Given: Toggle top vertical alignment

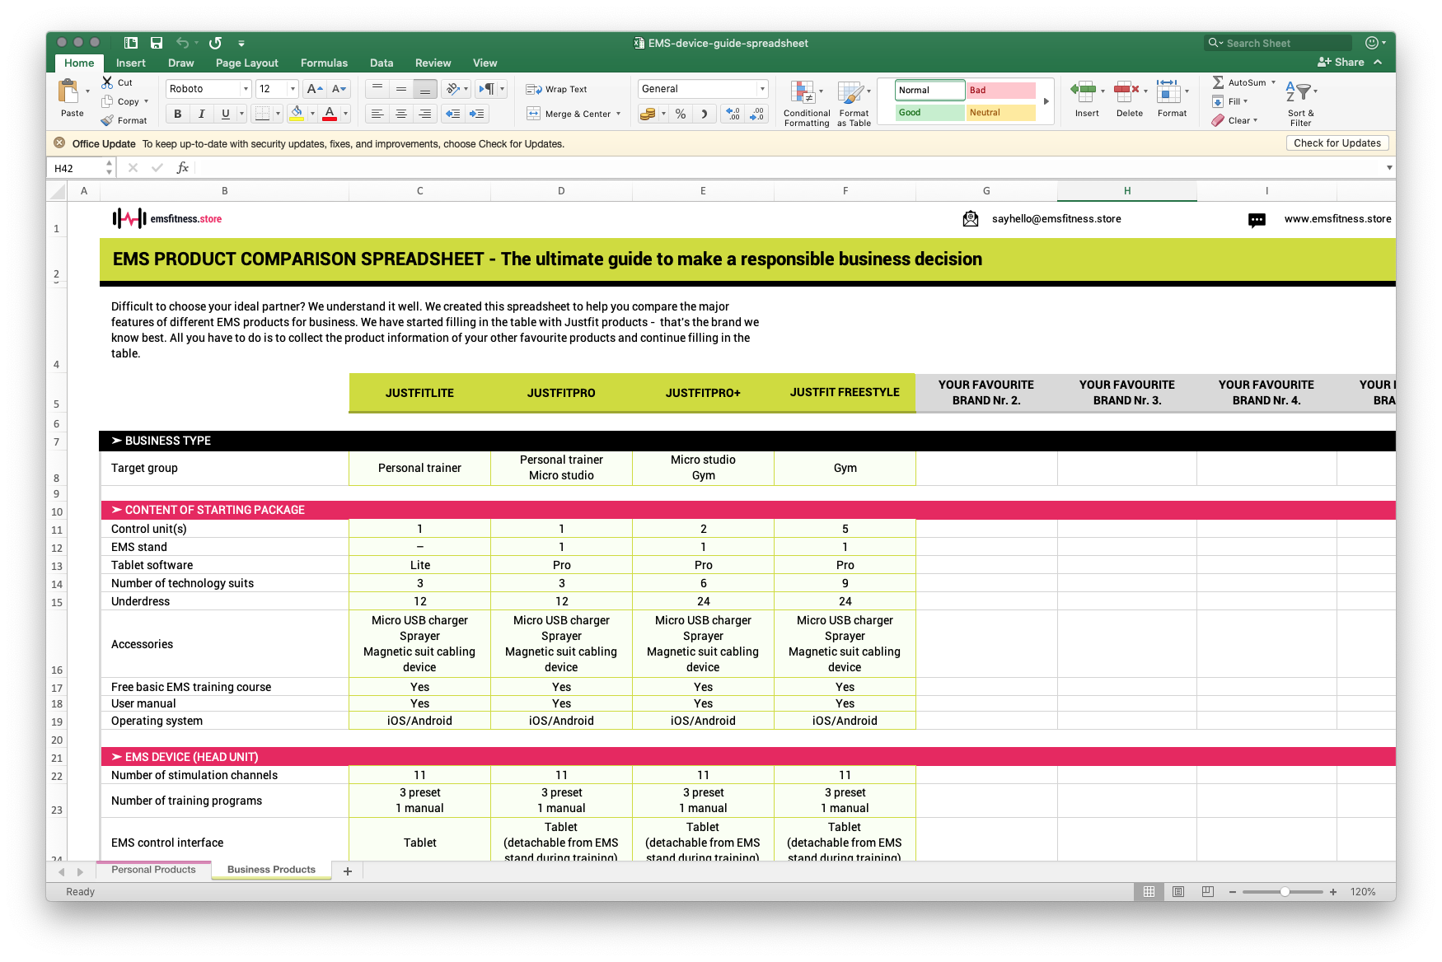Looking at the screenshot, I should point(377,89).
